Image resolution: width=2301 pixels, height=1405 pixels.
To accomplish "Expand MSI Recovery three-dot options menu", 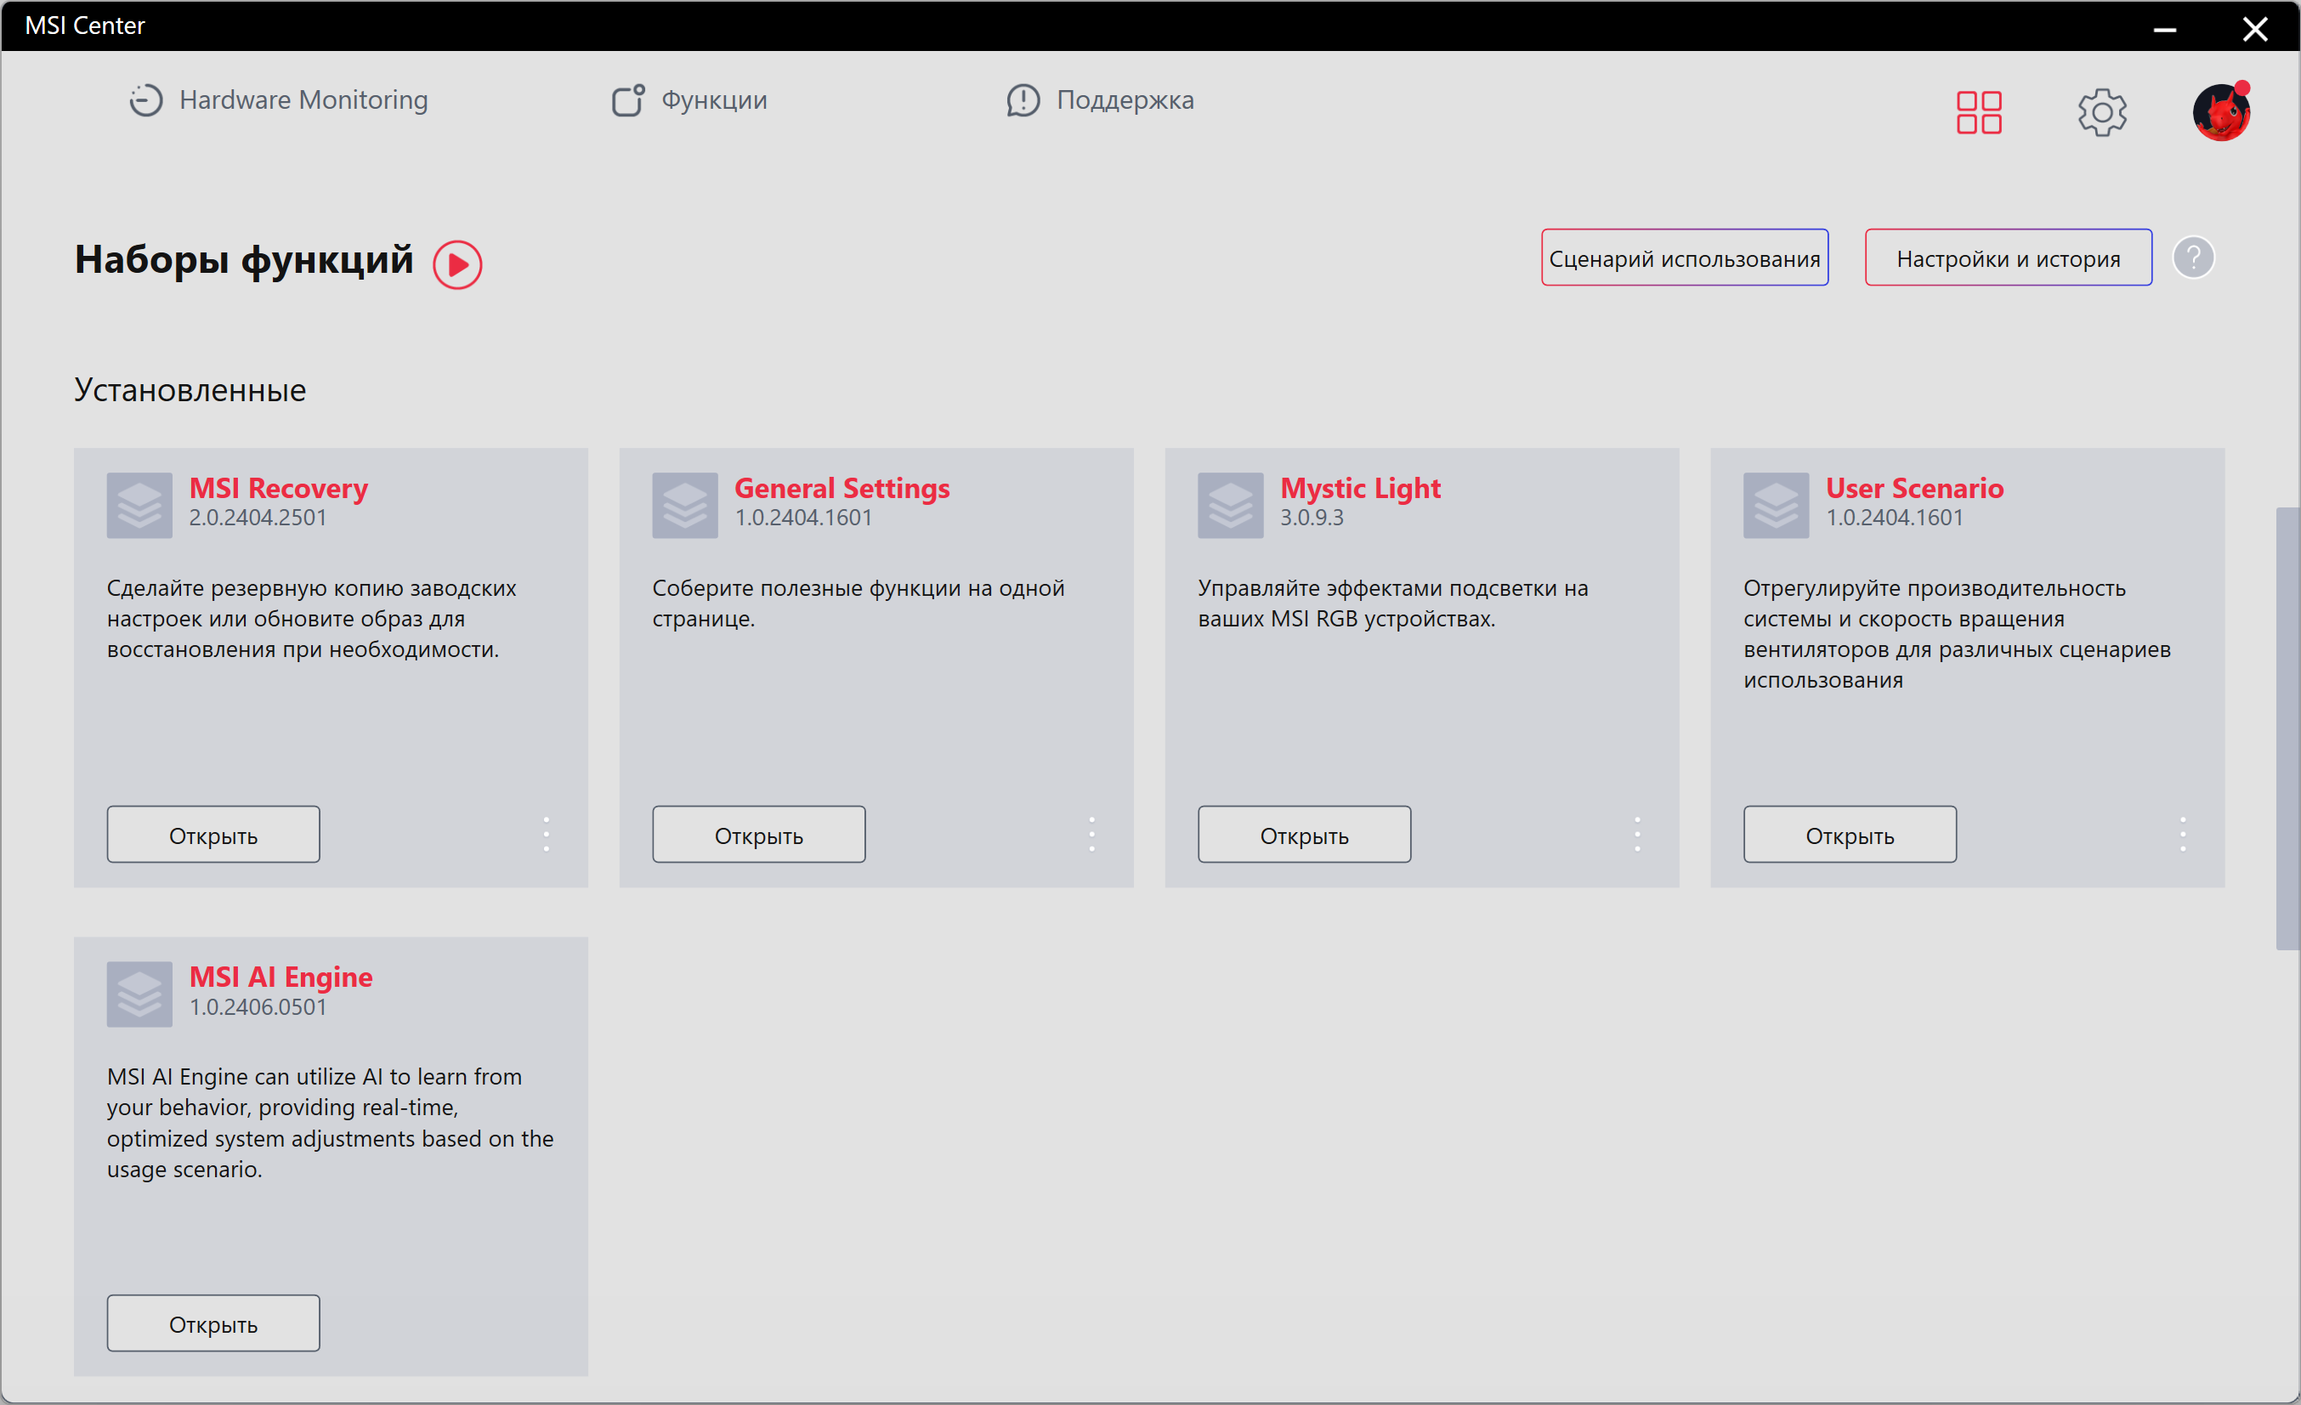I will click(x=547, y=834).
